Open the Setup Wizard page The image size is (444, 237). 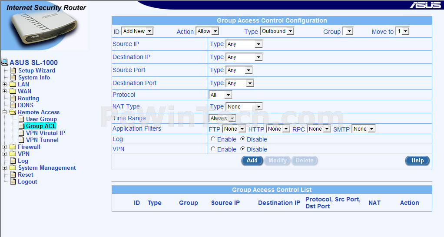click(36, 70)
